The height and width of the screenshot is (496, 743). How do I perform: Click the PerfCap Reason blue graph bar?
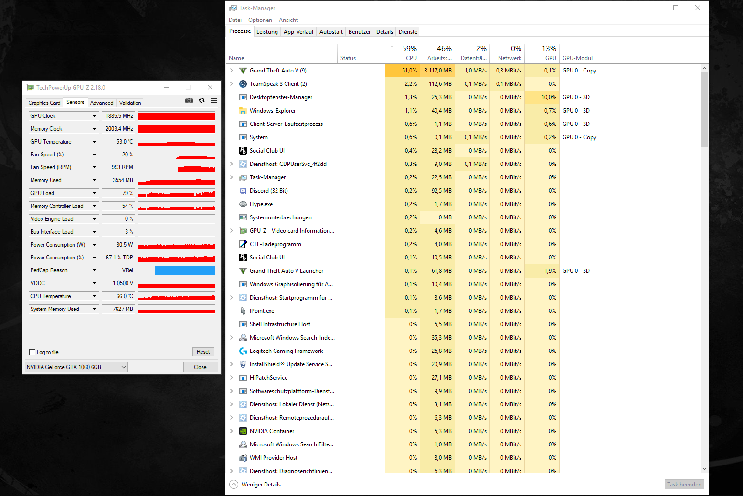point(185,270)
